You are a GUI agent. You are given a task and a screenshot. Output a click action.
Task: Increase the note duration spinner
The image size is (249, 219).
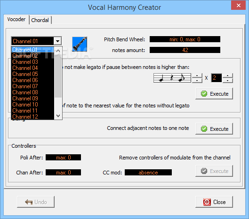(197, 76)
